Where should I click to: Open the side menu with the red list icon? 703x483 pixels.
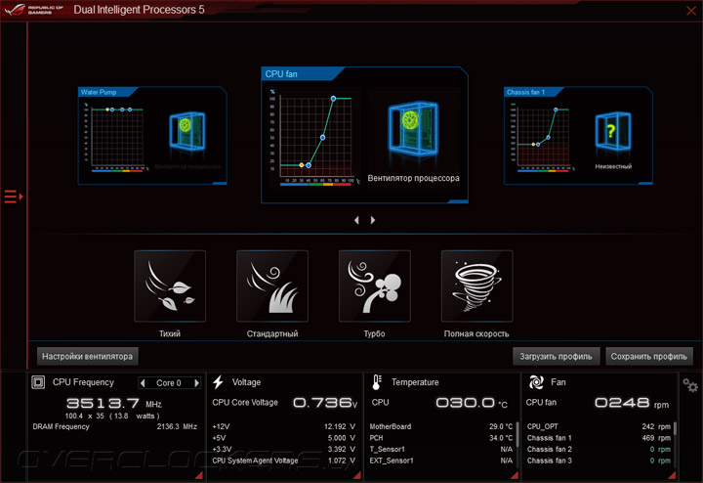(14, 197)
